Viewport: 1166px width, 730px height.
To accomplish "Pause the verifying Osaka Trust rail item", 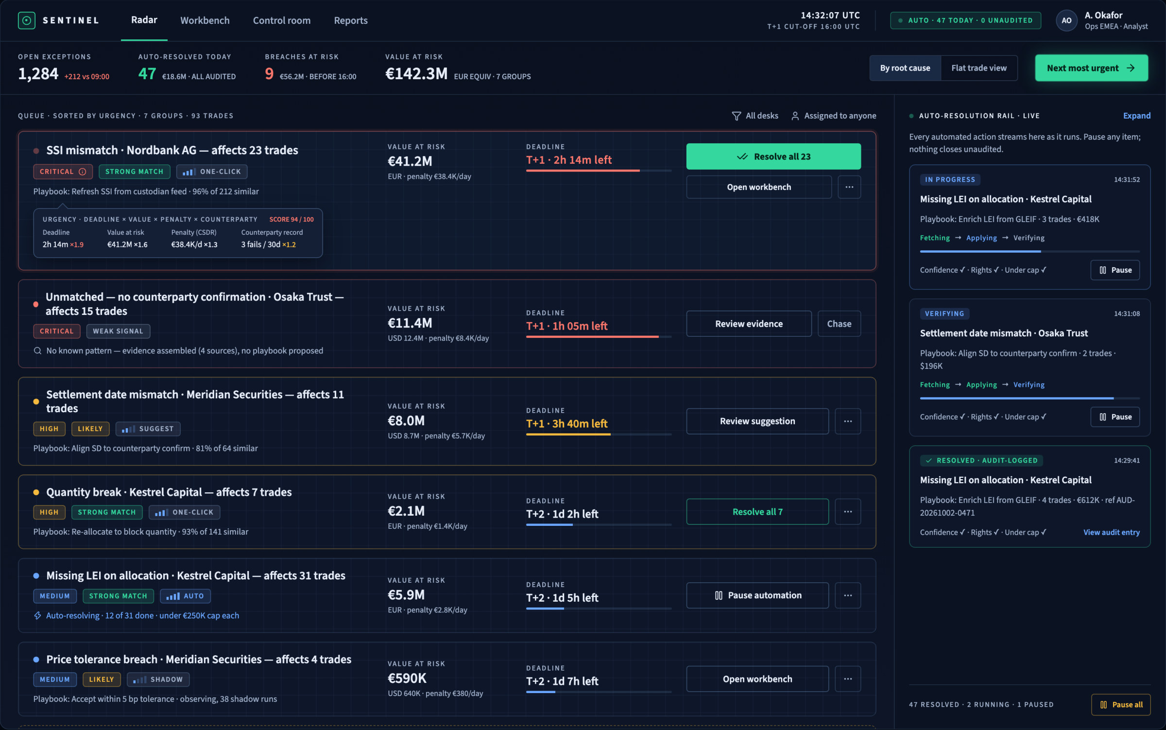I will pyautogui.click(x=1115, y=417).
